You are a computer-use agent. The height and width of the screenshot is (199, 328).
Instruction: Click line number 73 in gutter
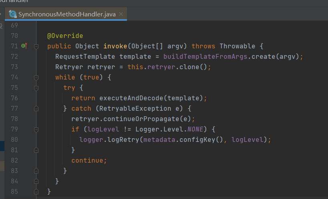click(x=14, y=67)
